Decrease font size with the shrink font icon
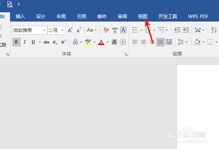This screenshot has width=219, height=149. tap(79, 30)
